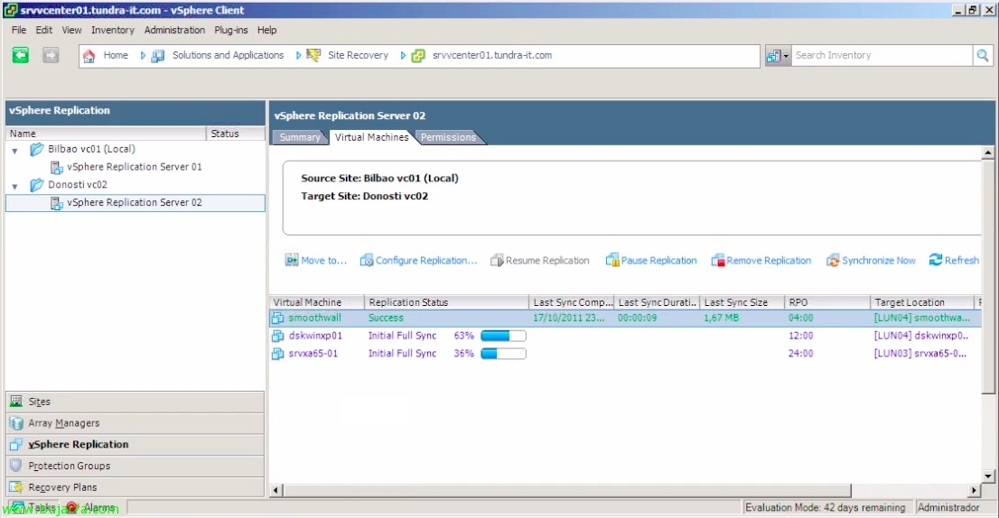This screenshot has height=518, width=999.
Task: Sort by the Target Location column header
Action: (922, 302)
